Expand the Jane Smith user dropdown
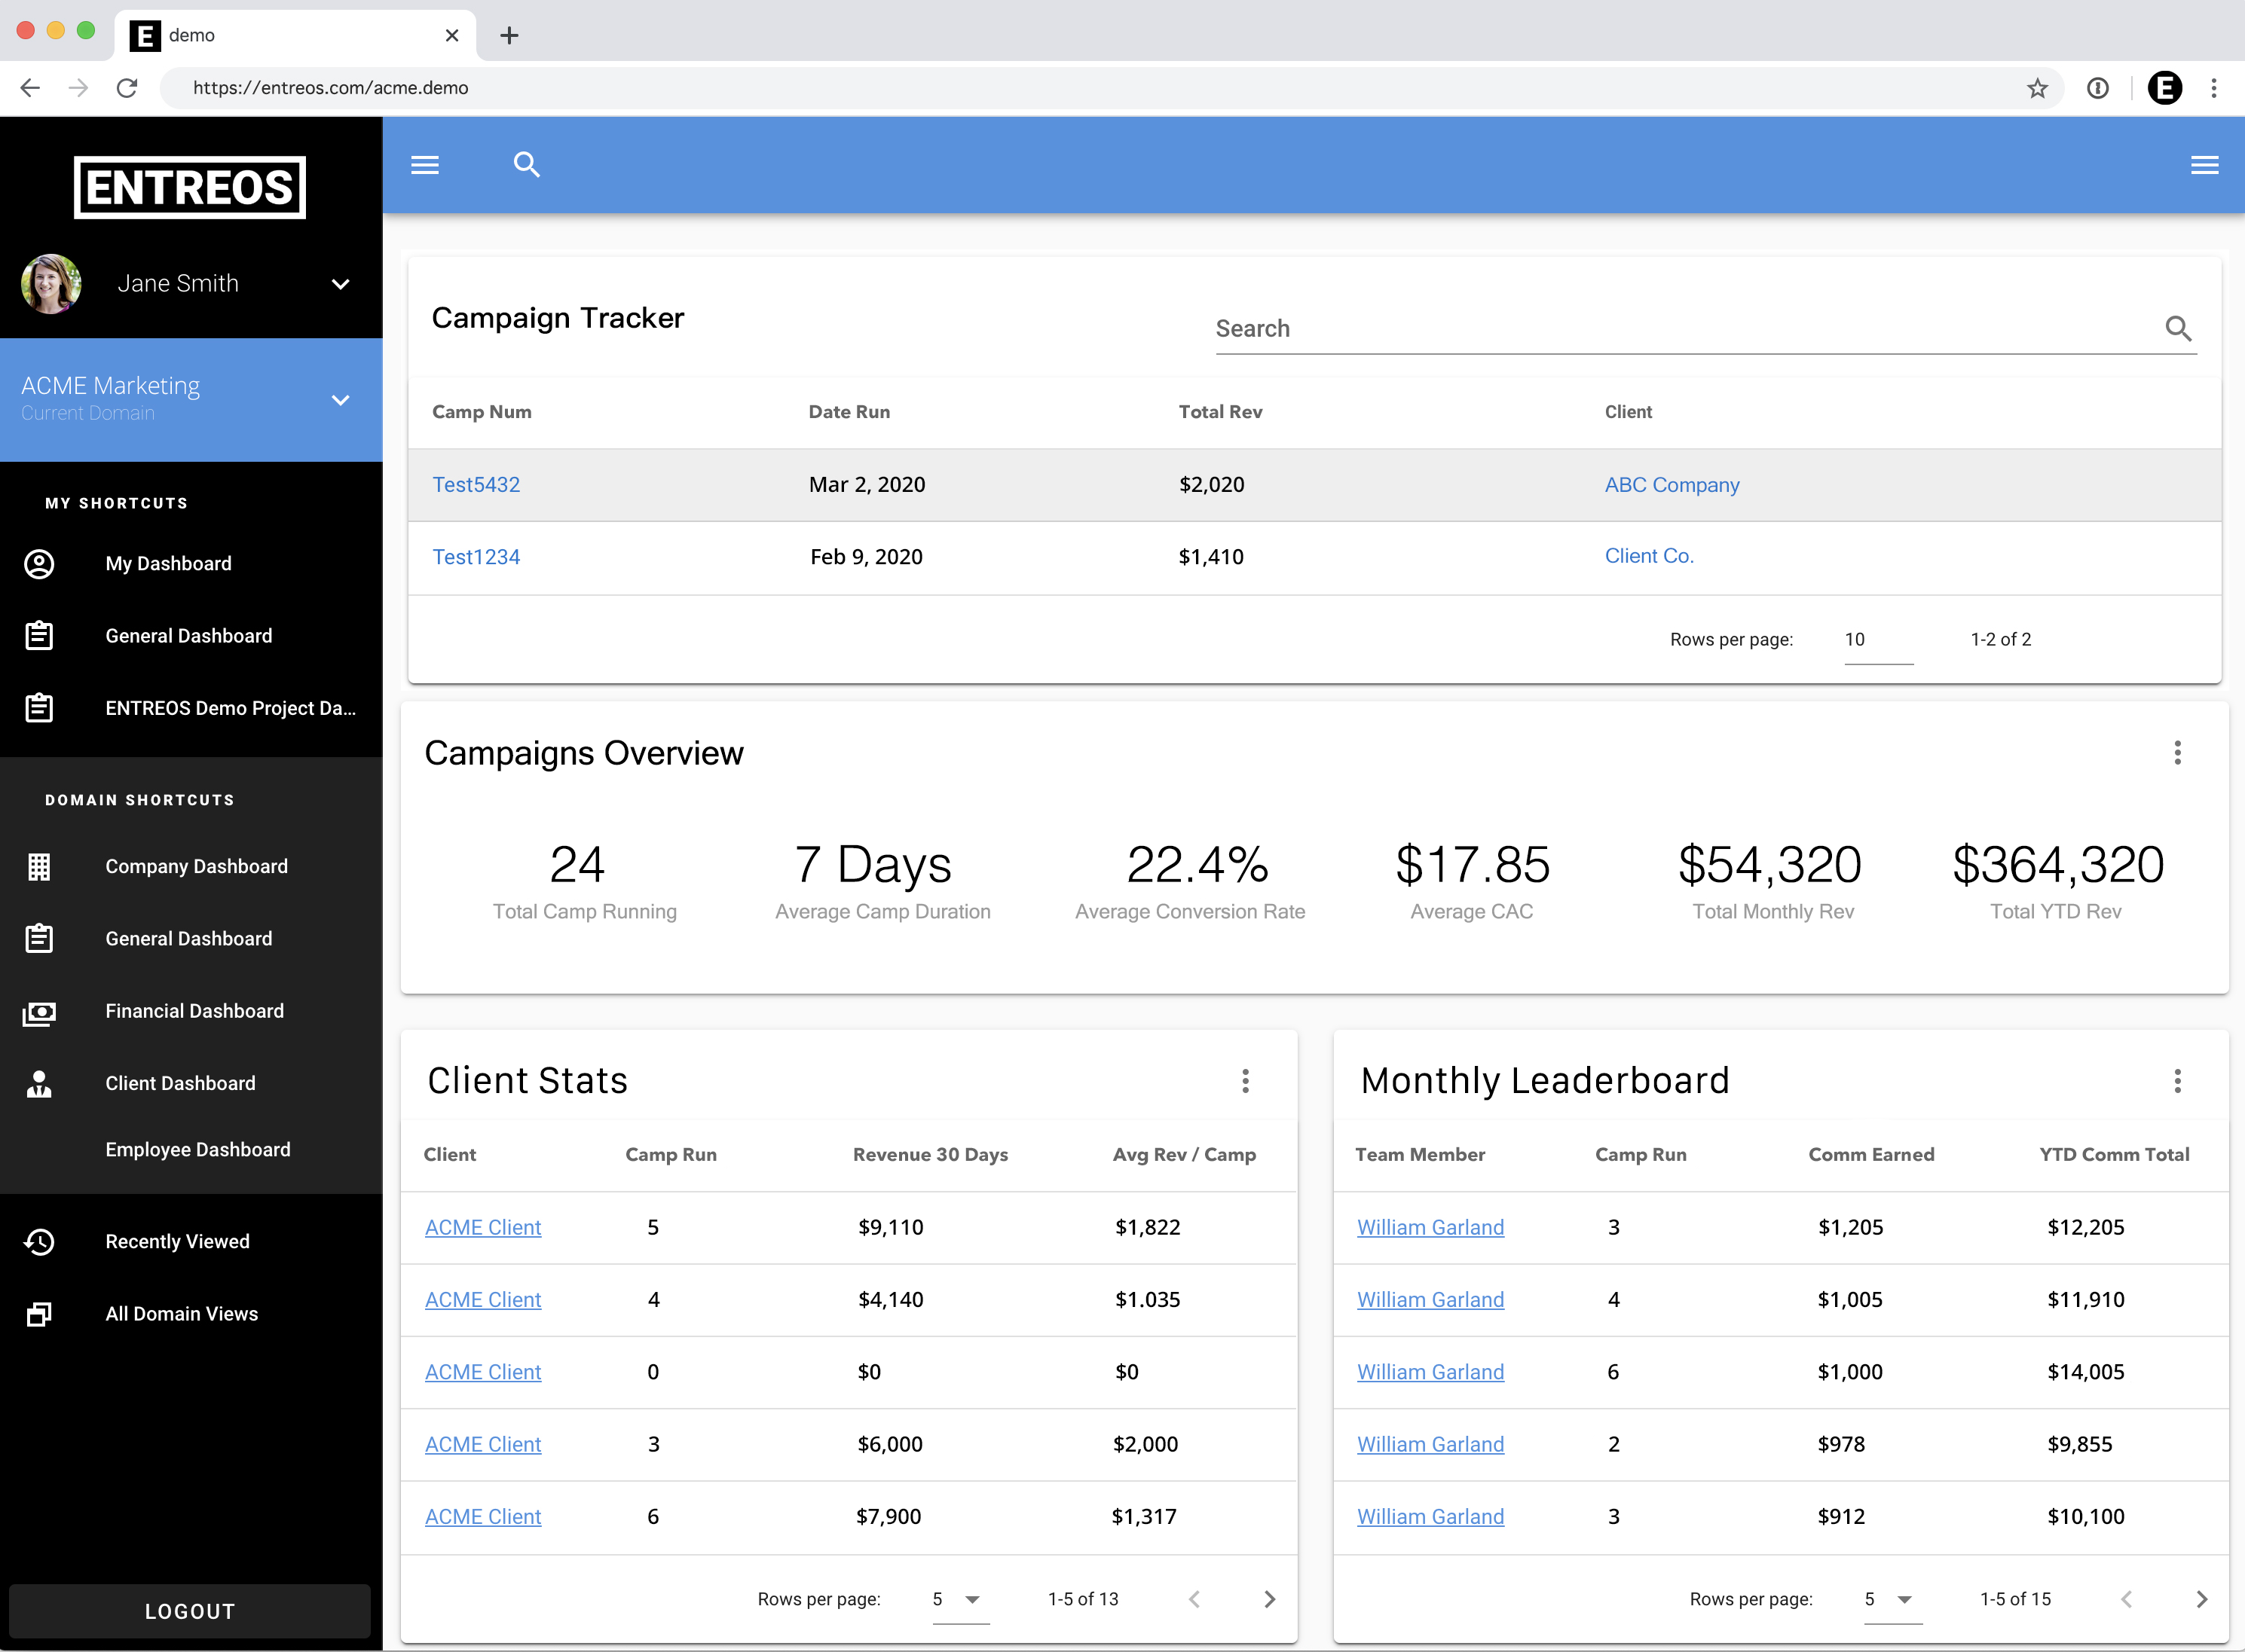2245x1652 pixels. [x=340, y=284]
